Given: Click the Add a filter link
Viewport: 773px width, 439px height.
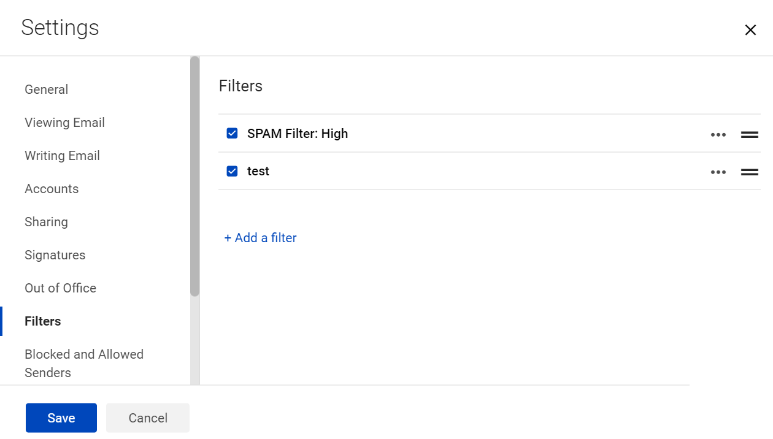Looking at the screenshot, I should [260, 237].
